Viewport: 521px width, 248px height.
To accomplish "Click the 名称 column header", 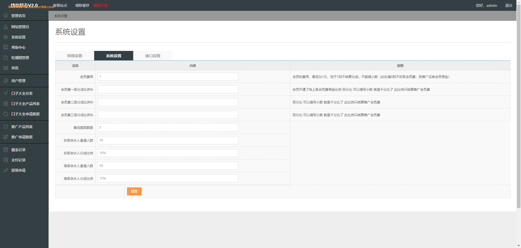I will click(75, 66).
